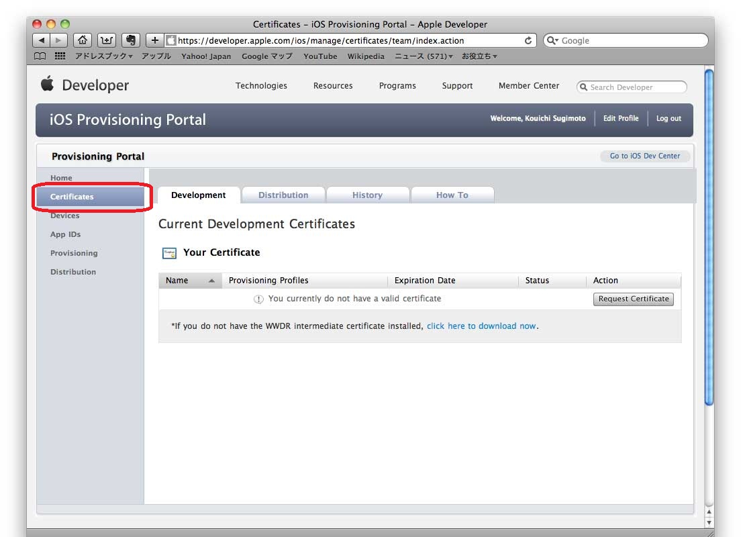Expand the アドレスブック bookmarks folder
The width and height of the screenshot is (741, 537).
pos(103,56)
